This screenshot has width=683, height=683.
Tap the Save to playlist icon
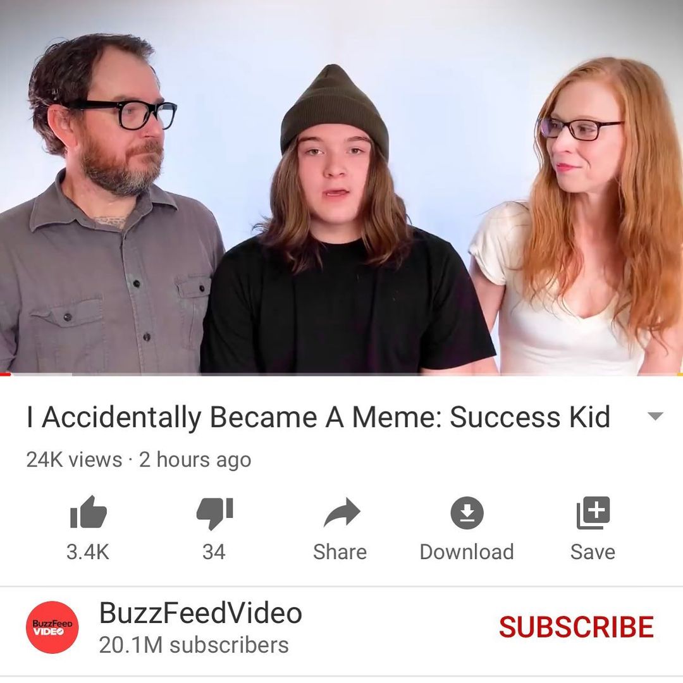593,513
